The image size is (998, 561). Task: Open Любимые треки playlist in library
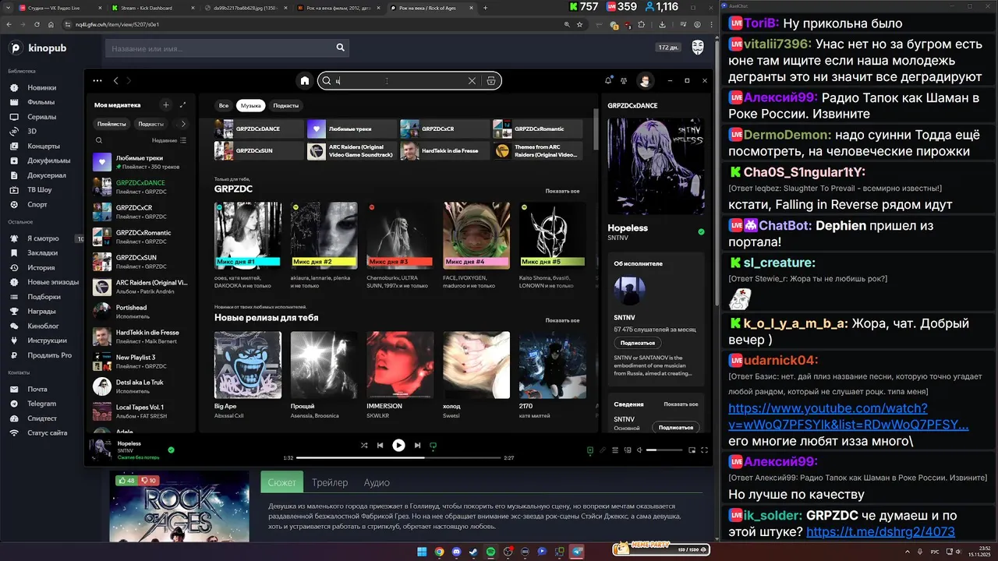[140, 162]
